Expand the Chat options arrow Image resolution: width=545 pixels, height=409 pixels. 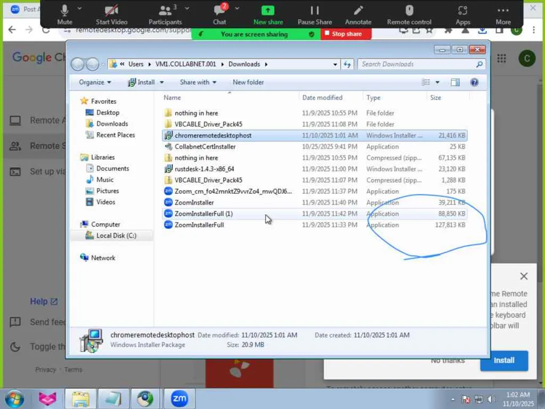(x=237, y=8)
